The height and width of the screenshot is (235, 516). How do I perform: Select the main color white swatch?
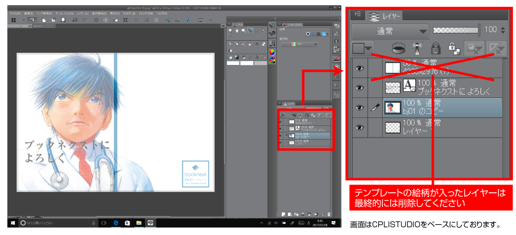coord(233,63)
